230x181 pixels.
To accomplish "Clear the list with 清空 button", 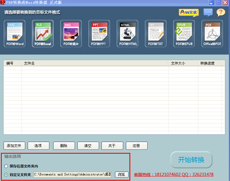I will (x=88, y=146).
